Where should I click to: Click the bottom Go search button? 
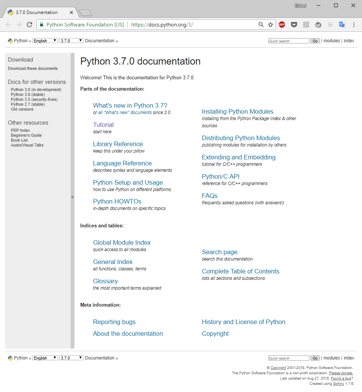(x=315, y=358)
